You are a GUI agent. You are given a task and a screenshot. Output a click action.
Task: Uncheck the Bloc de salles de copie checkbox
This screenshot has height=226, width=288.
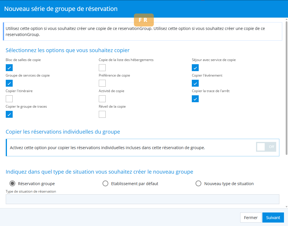tap(9, 68)
